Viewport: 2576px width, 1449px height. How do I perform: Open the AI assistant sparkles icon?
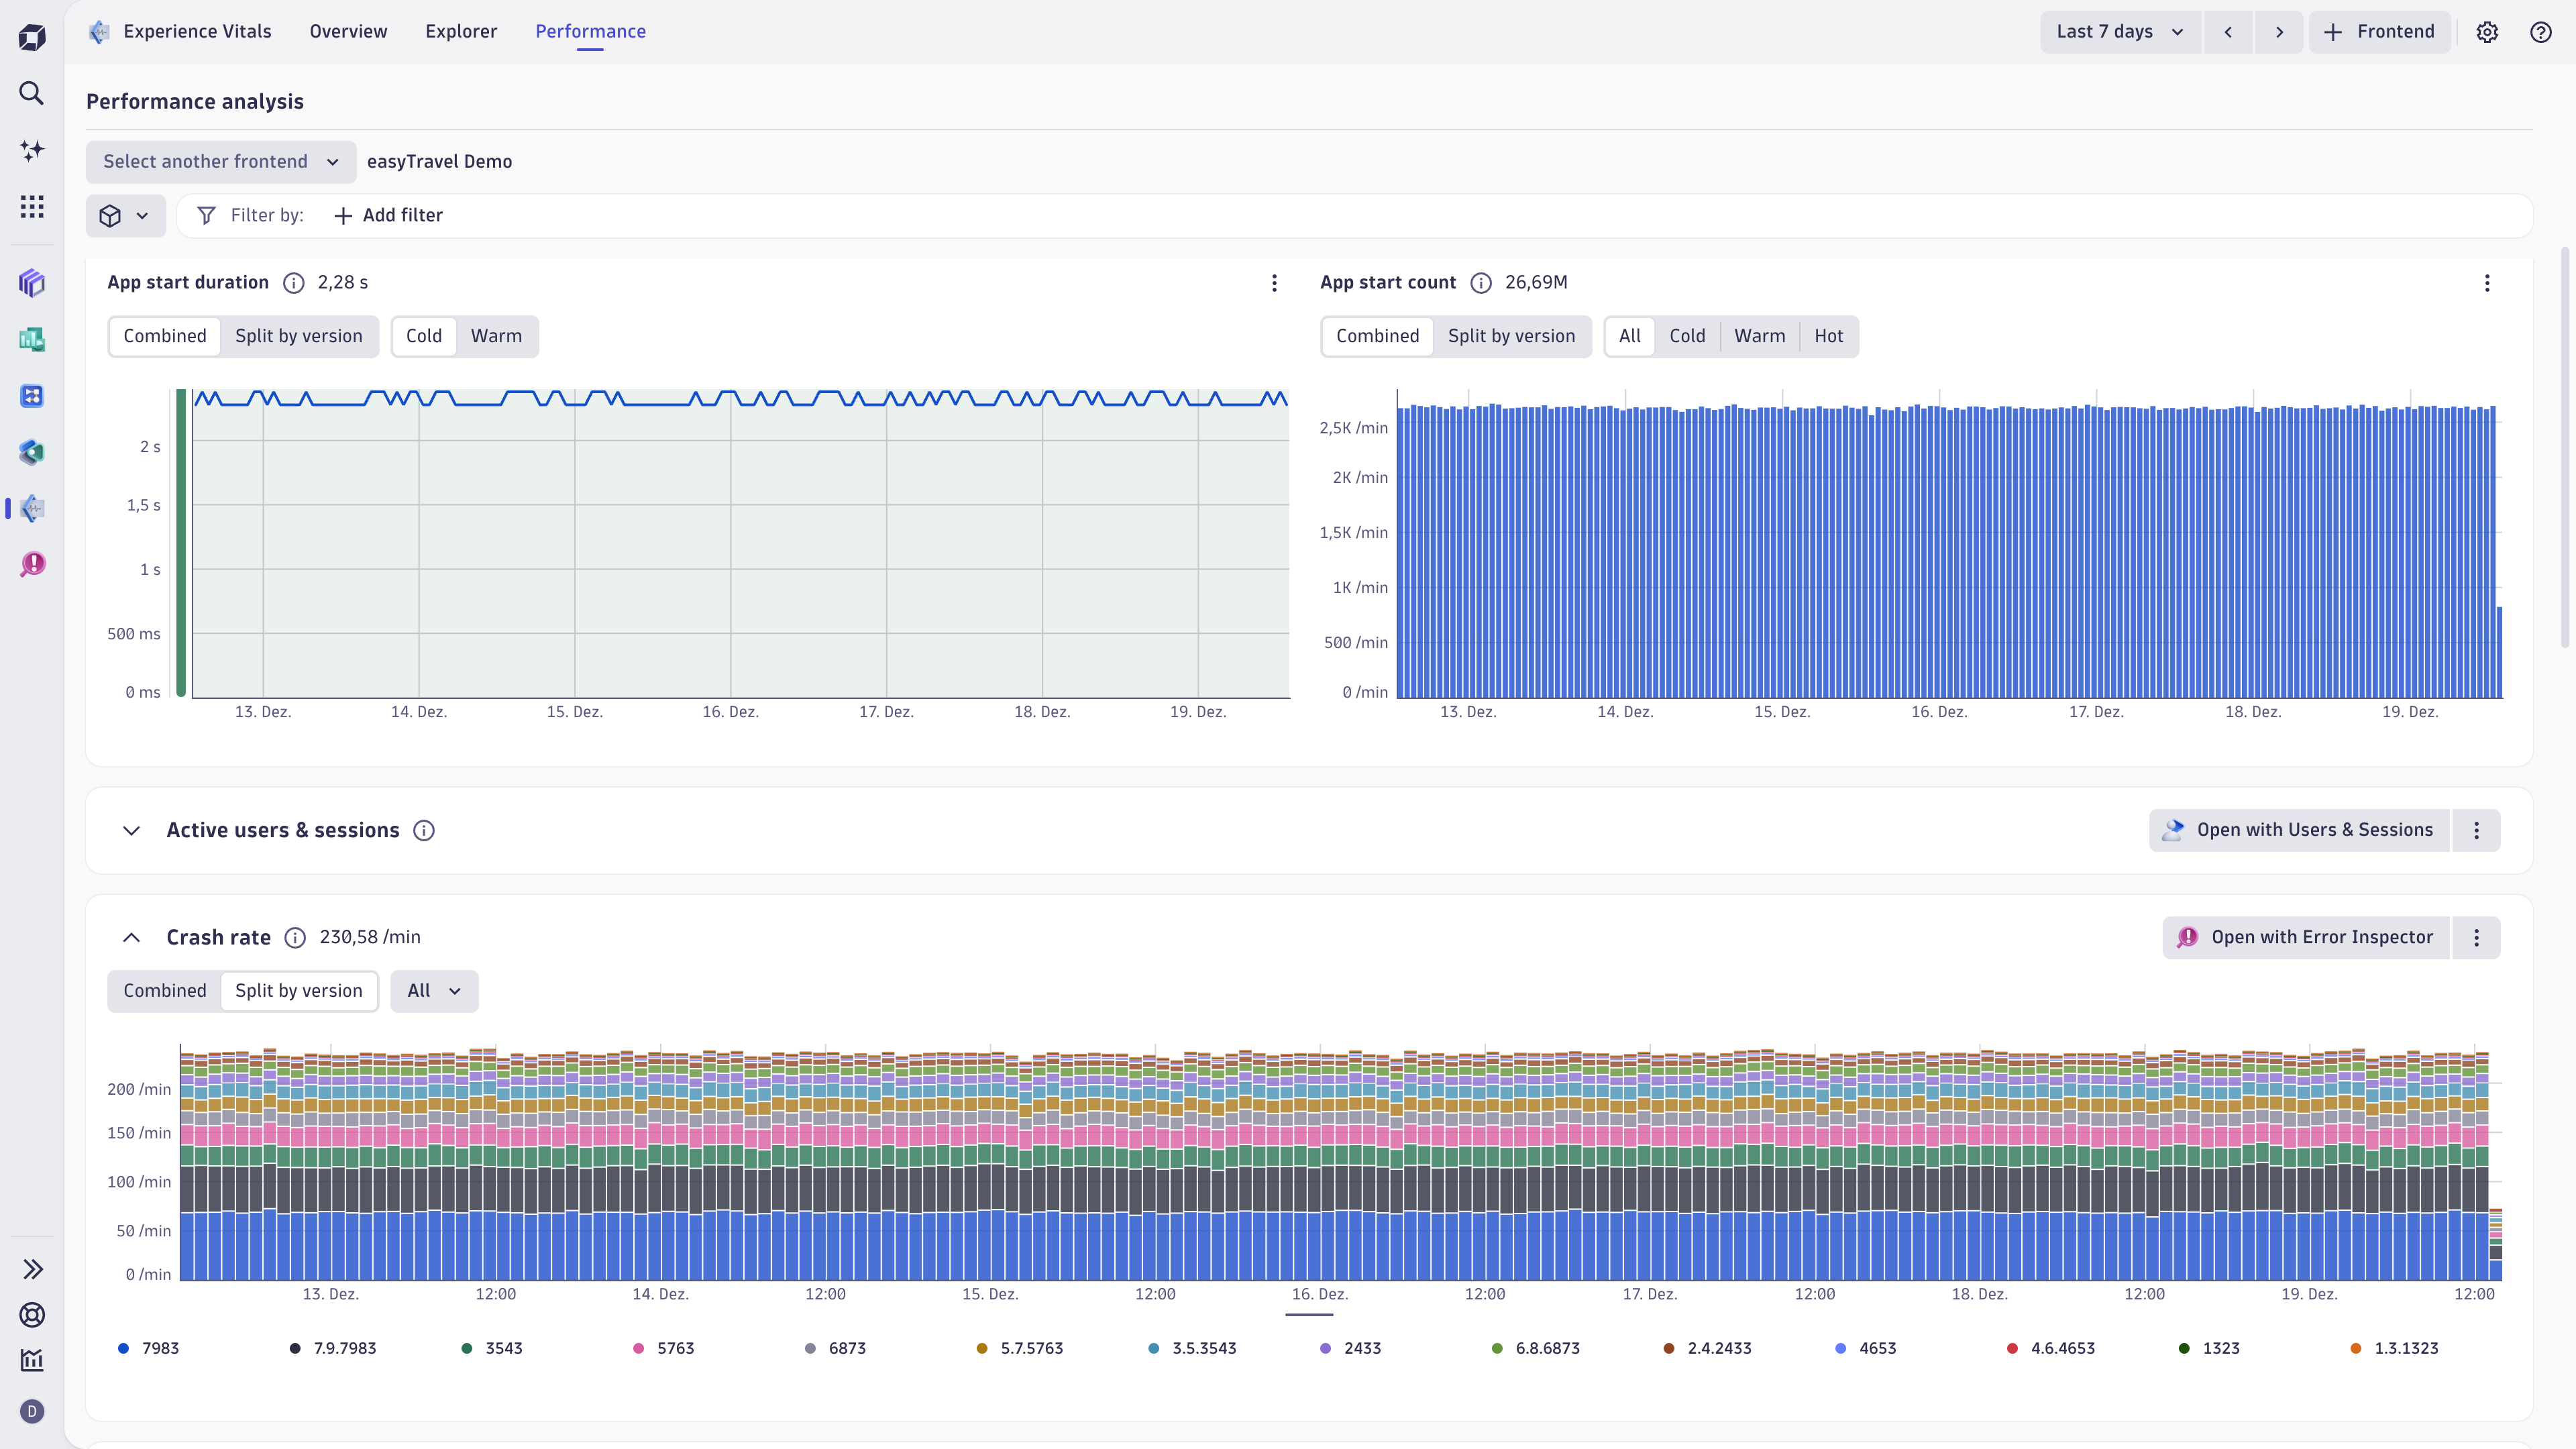[x=31, y=150]
